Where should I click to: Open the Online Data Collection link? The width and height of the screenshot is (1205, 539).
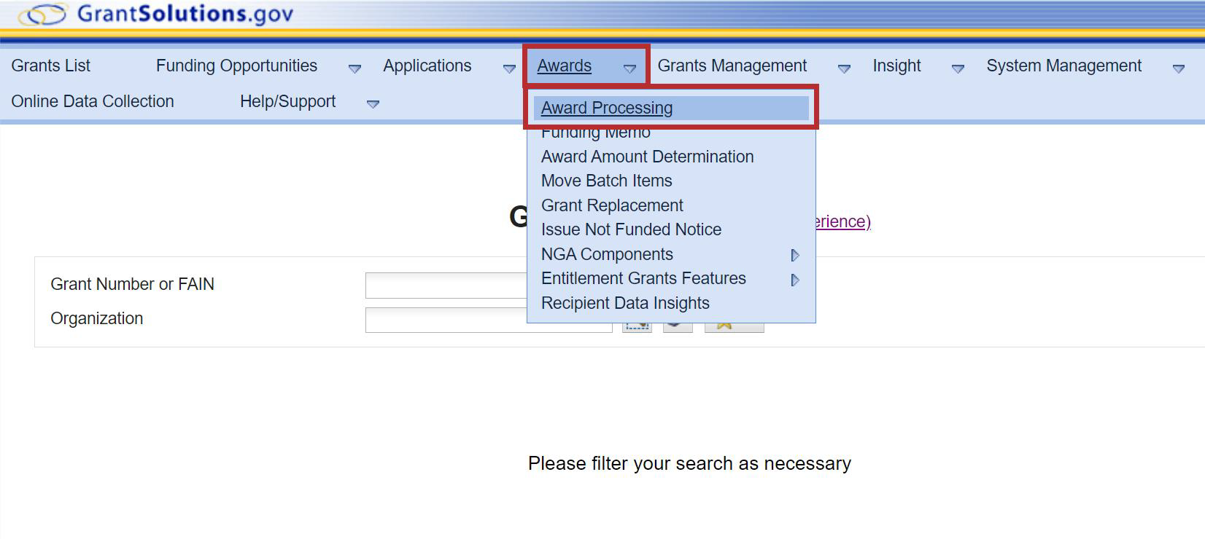(x=93, y=101)
